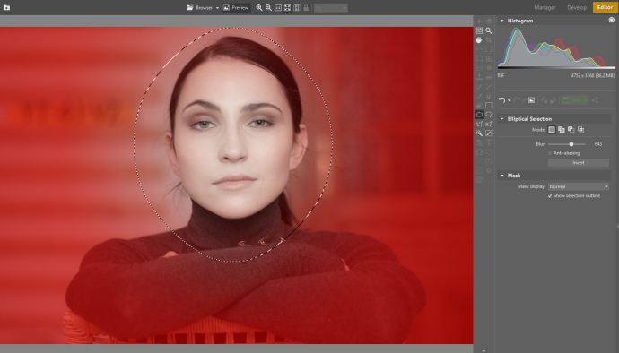The image size is (619, 353).
Task: Click inside the elliptical selection on face
Action: pyautogui.click(x=233, y=144)
